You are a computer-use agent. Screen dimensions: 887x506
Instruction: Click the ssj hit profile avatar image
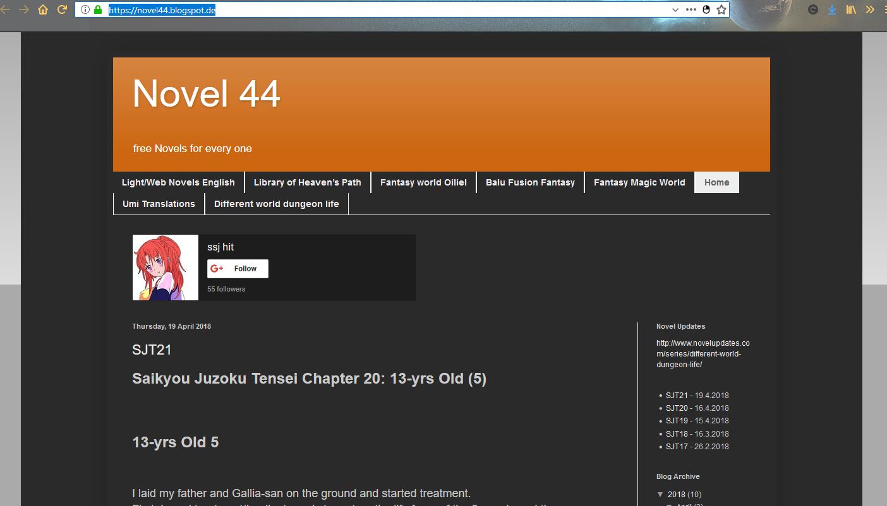[x=166, y=268]
